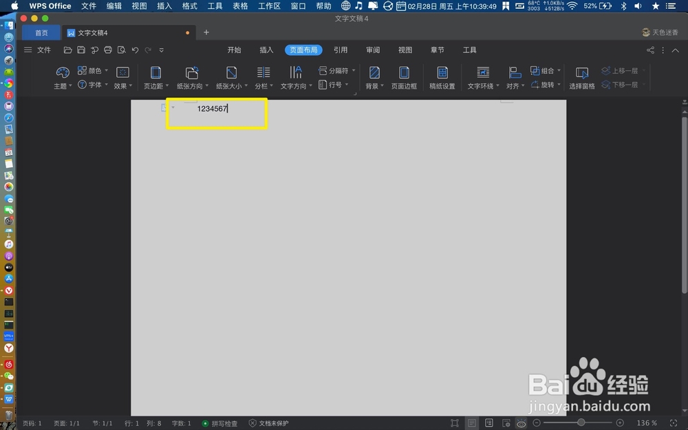The image size is (688, 430).
Task: Expand the 字体 fonts dropdown
Action: (106, 84)
